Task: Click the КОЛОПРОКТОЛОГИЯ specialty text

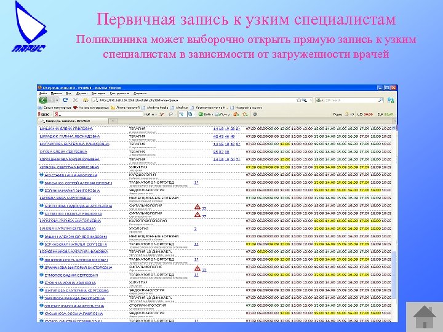Action: click(148, 221)
